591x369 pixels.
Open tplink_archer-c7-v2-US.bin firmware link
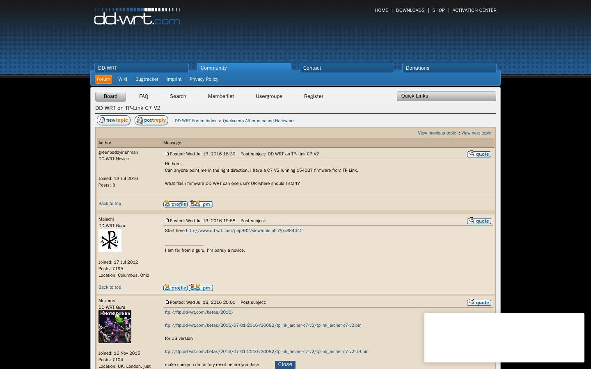click(x=267, y=351)
